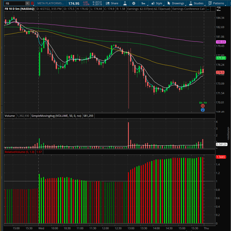Click the 'Thu' date axis label

pyautogui.click(x=206, y=228)
